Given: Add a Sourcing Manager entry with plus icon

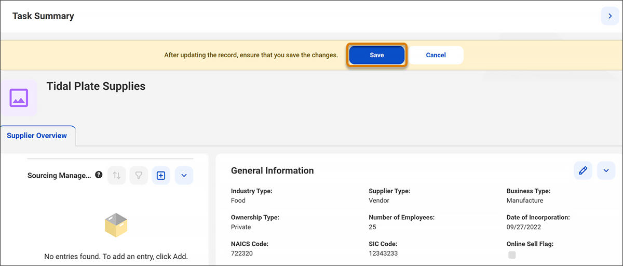Looking at the screenshot, I should point(160,176).
